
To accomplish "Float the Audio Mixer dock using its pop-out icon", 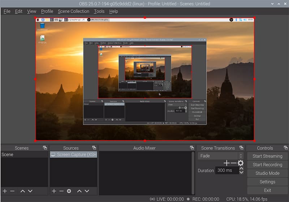I will (x=192, y=148).
